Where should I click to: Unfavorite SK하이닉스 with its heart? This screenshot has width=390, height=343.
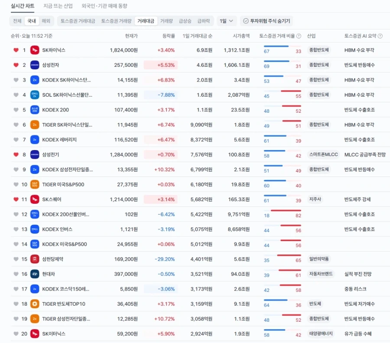(16, 50)
